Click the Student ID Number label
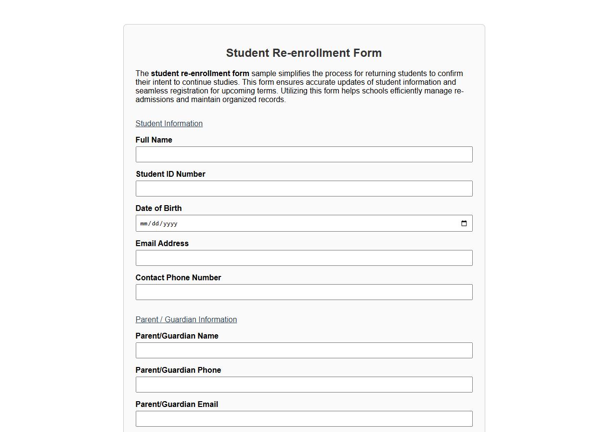608x432 pixels. 170,174
